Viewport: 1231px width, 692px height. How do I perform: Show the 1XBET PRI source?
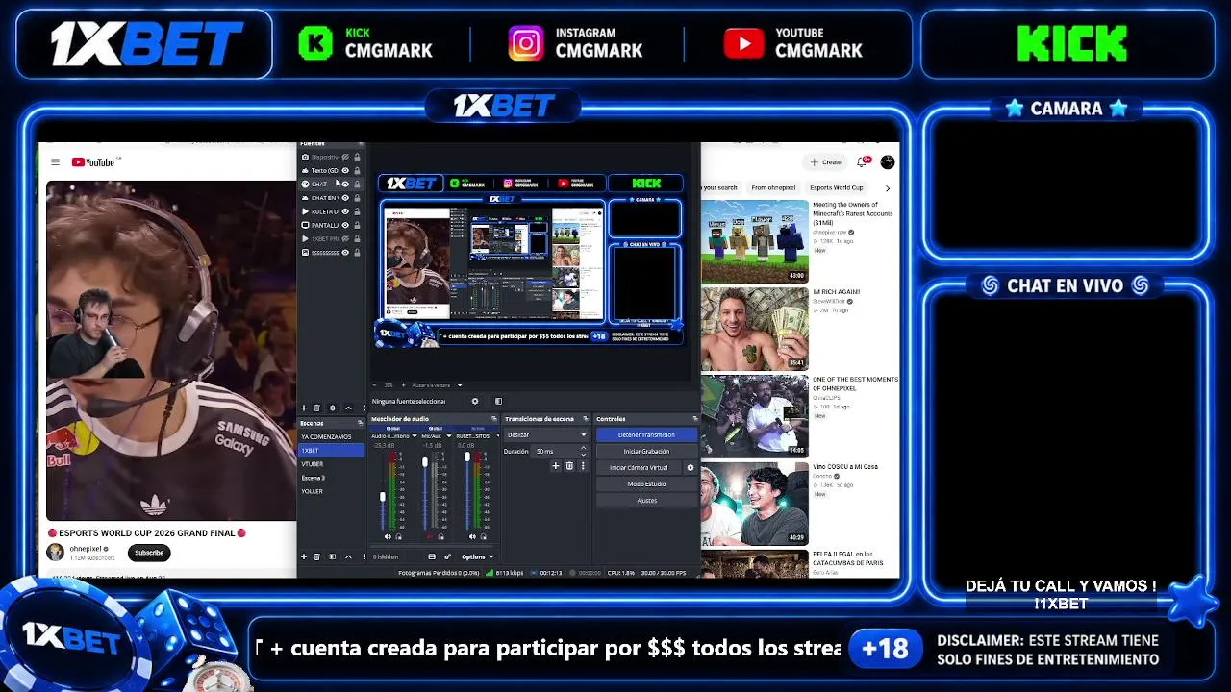point(345,238)
